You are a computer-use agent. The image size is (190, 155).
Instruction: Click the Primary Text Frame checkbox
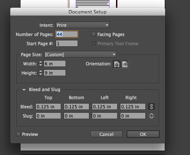94,43
